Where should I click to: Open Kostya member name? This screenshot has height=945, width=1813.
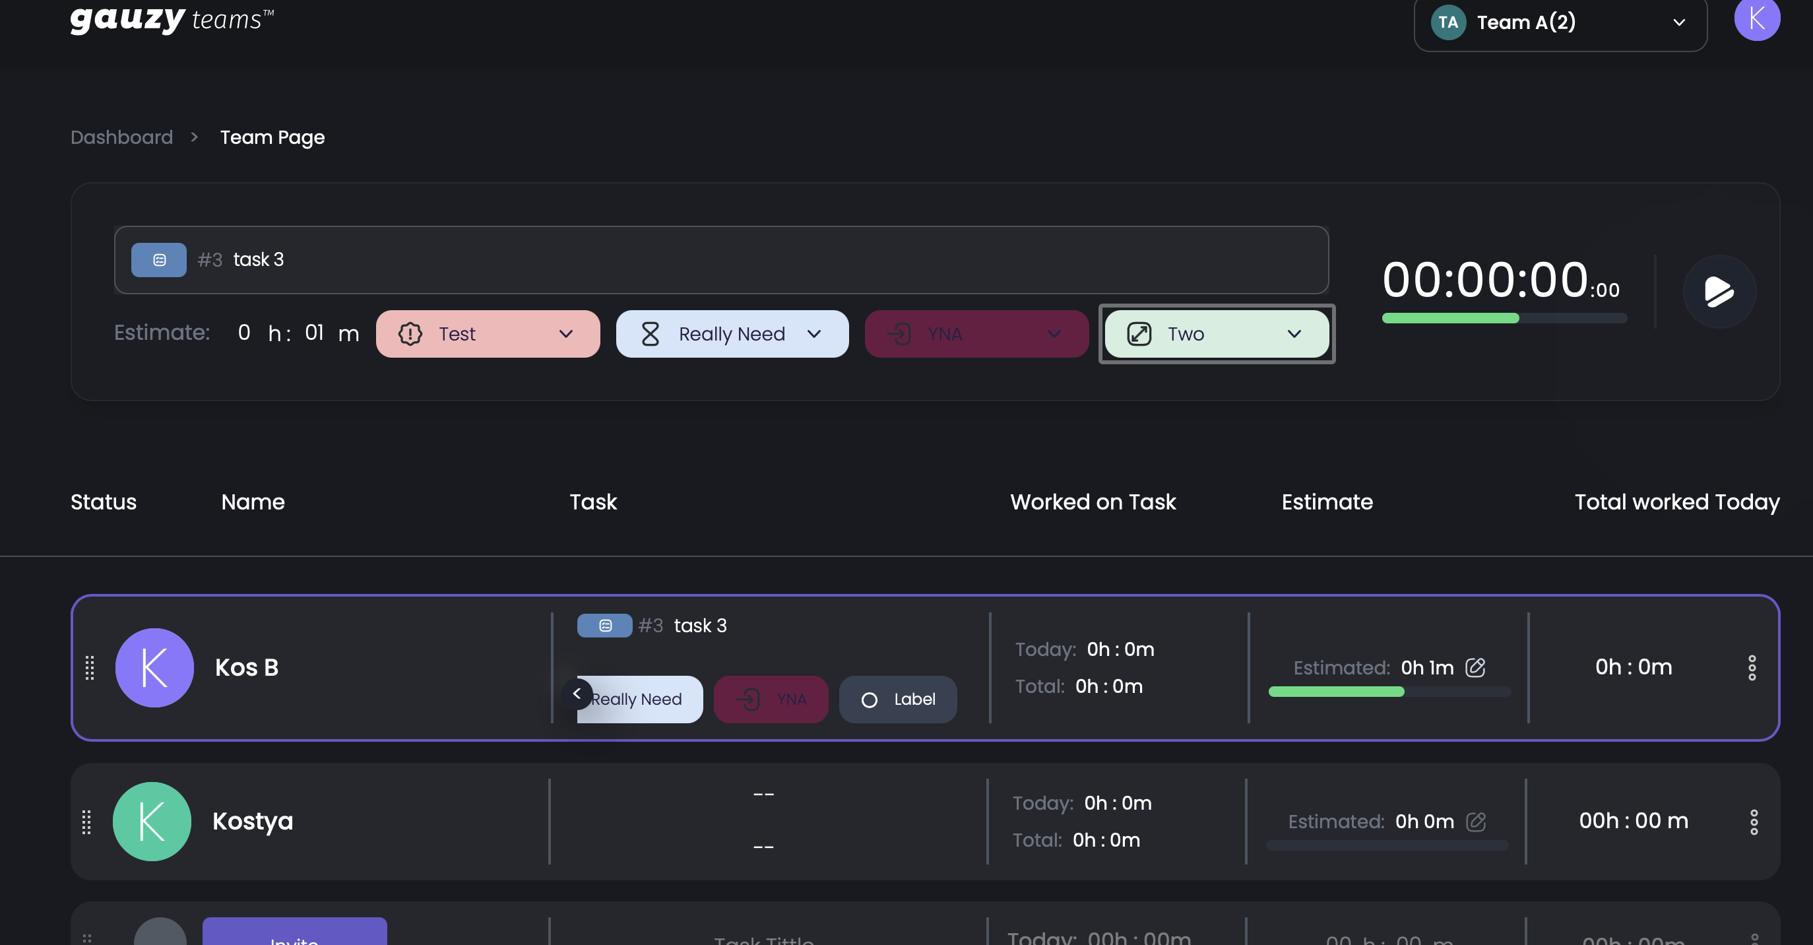(x=253, y=821)
